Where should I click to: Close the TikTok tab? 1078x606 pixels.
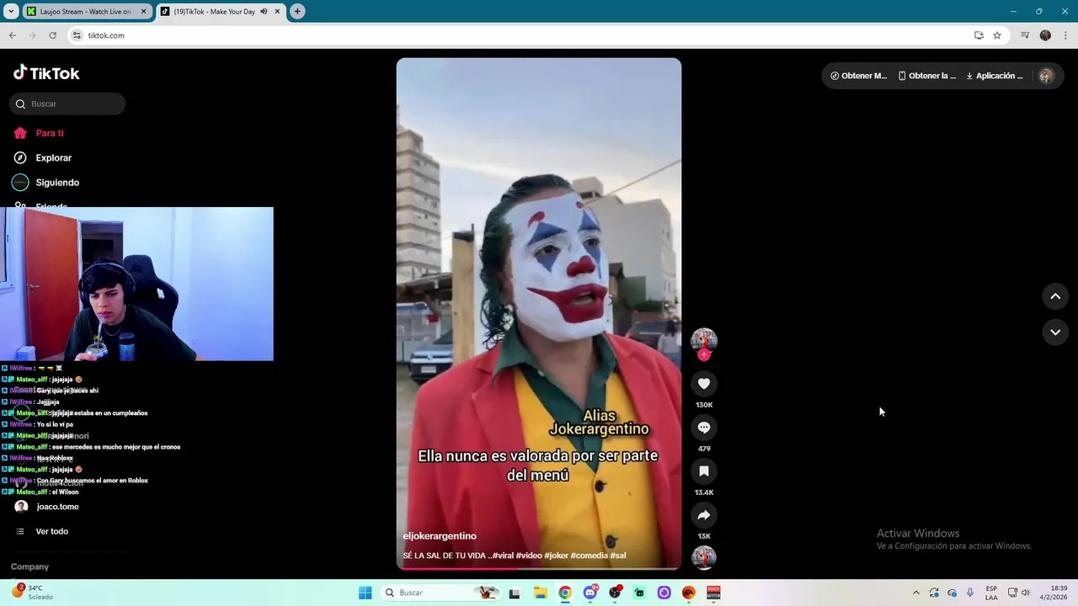pyautogui.click(x=277, y=11)
